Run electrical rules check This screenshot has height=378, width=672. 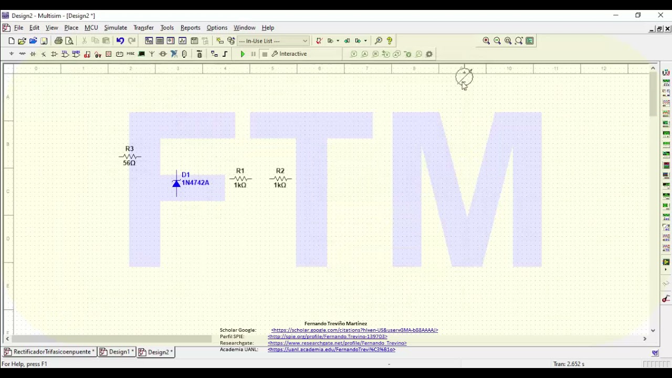coord(319,41)
